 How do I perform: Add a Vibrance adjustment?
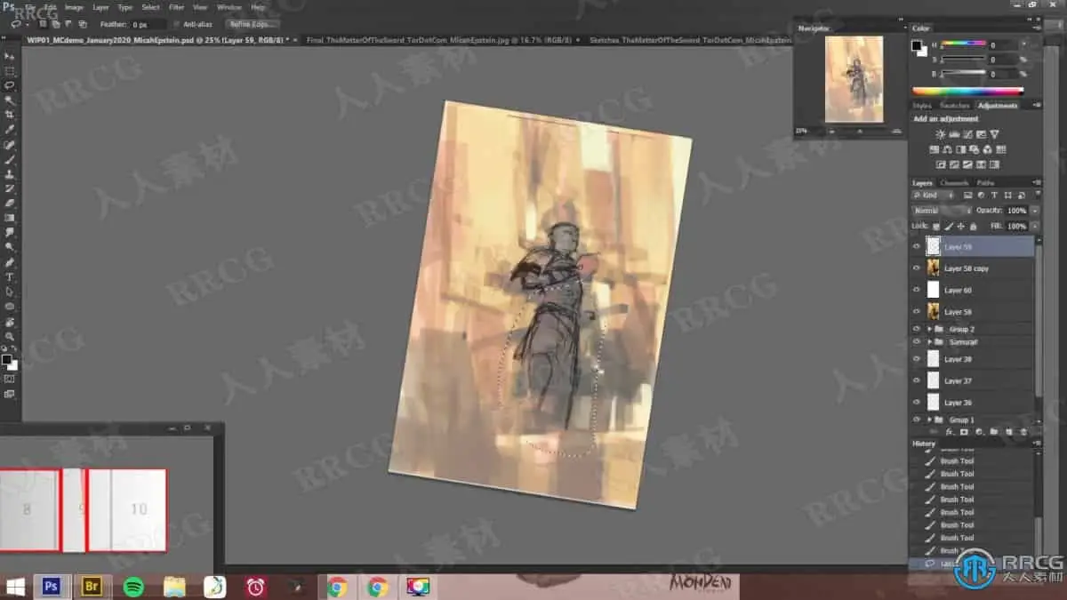(x=994, y=134)
